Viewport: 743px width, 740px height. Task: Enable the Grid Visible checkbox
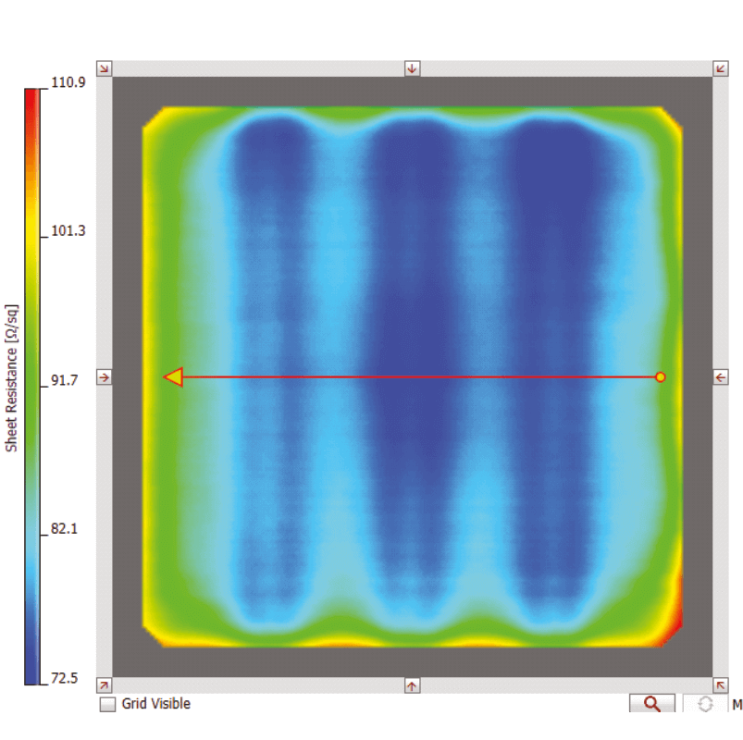tap(108, 704)
